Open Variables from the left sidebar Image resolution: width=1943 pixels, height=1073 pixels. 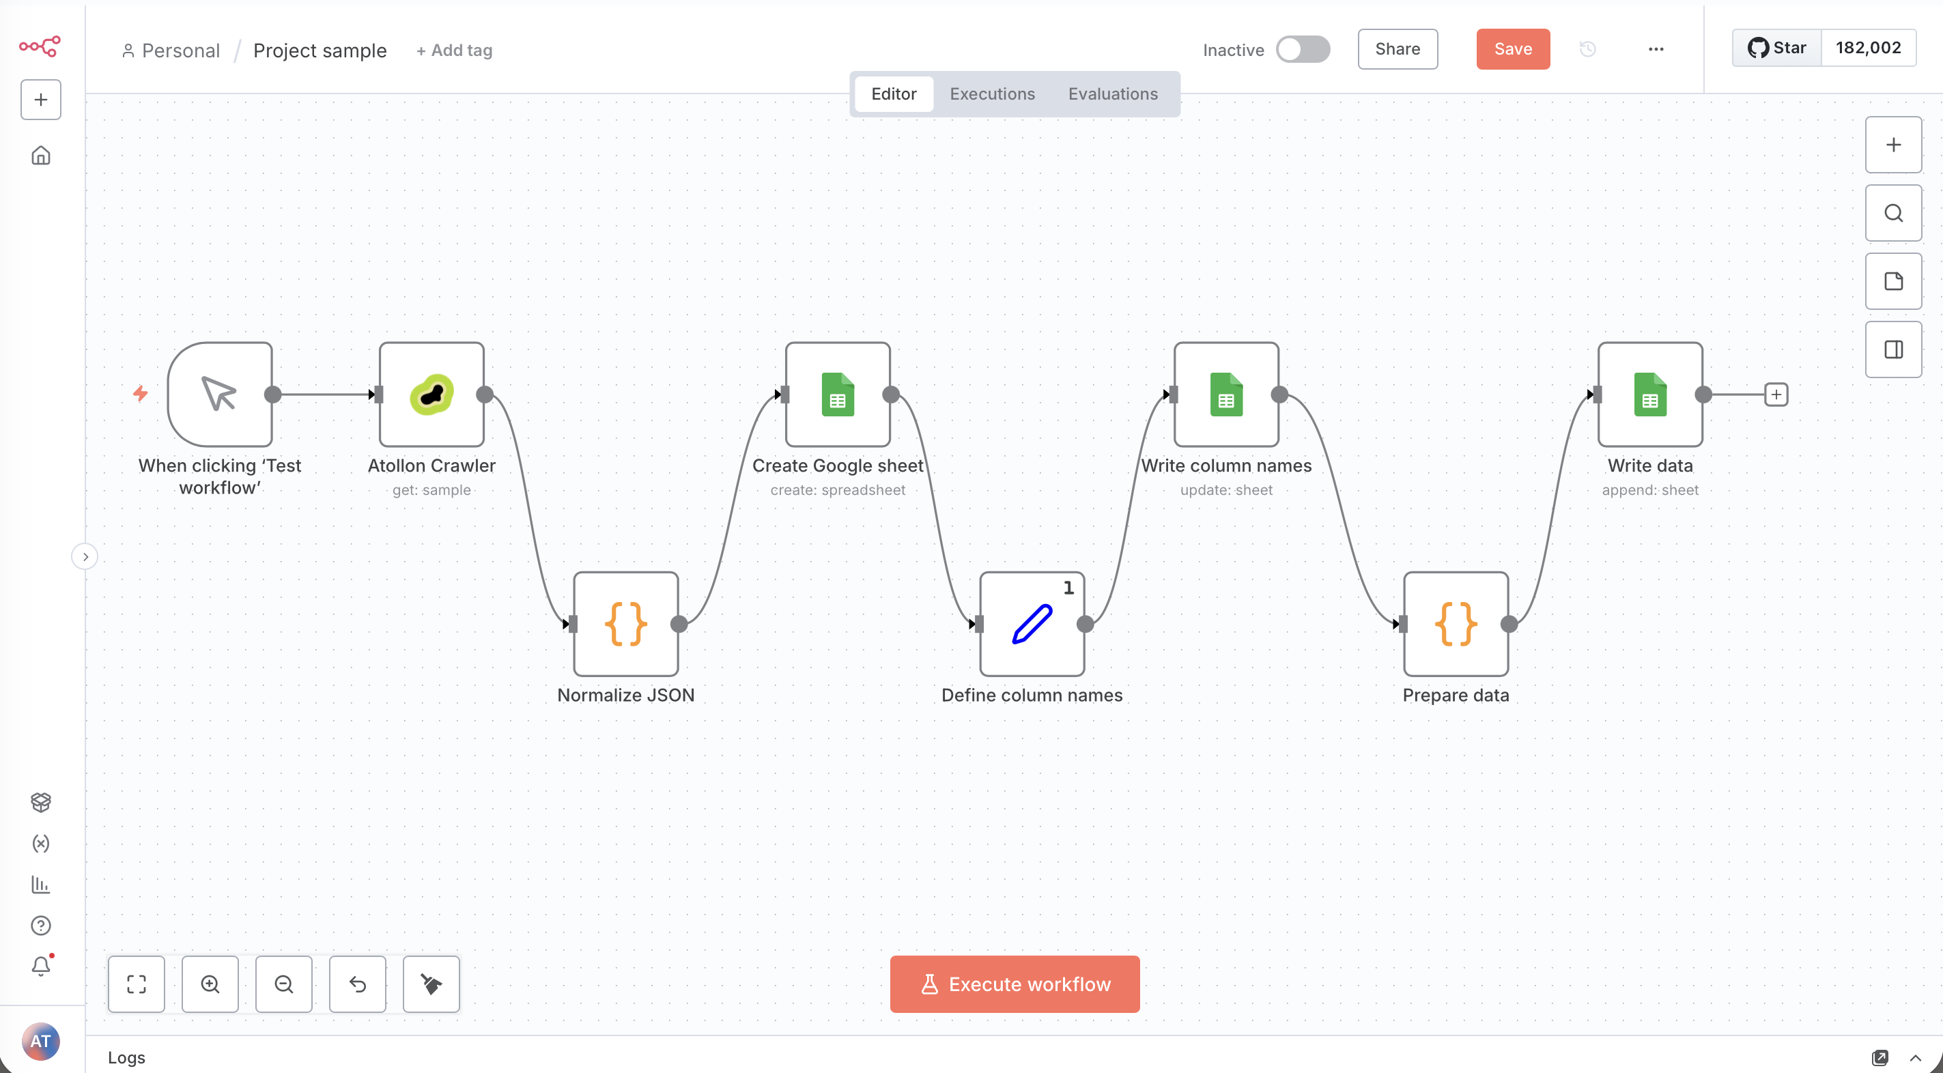pos(41,844)
